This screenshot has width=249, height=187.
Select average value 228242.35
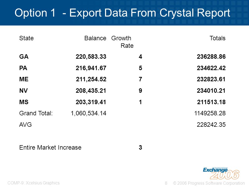tap(211, 125)
